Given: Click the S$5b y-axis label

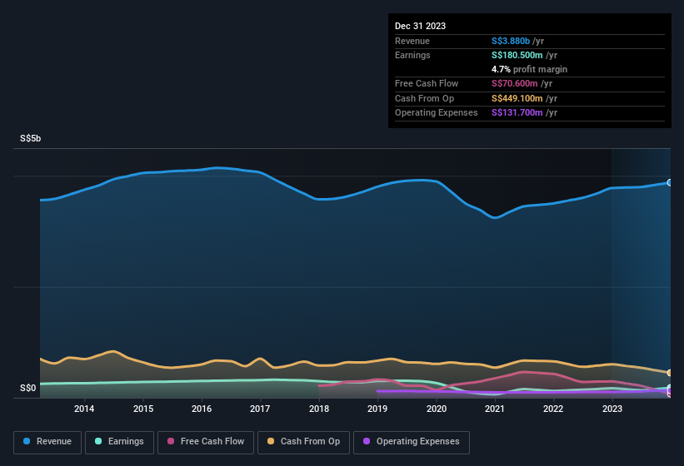Looking at the screenshot, I should [31, 139].
